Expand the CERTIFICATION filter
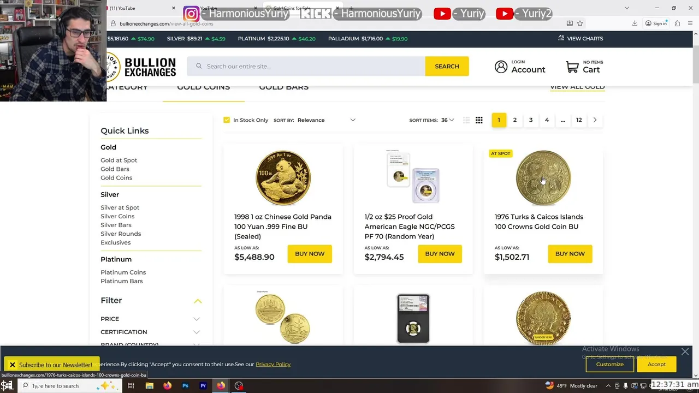 (151, 332)
